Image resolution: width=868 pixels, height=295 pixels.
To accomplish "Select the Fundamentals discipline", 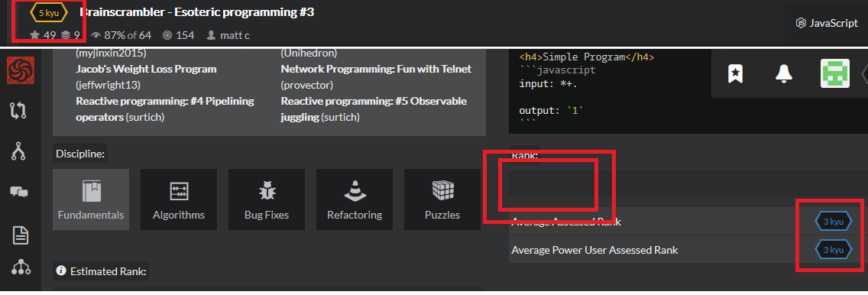I will [91, 199].
